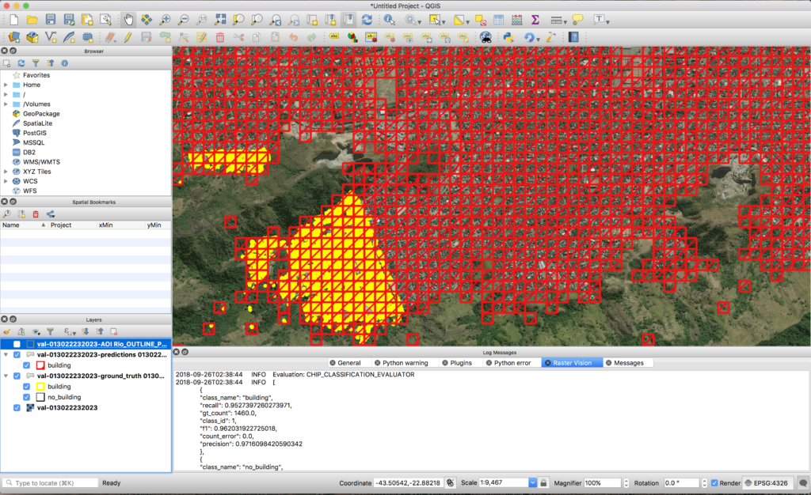
Task: Expand XYZ Tiles in the Browser
Action: [x=6, y=171]
